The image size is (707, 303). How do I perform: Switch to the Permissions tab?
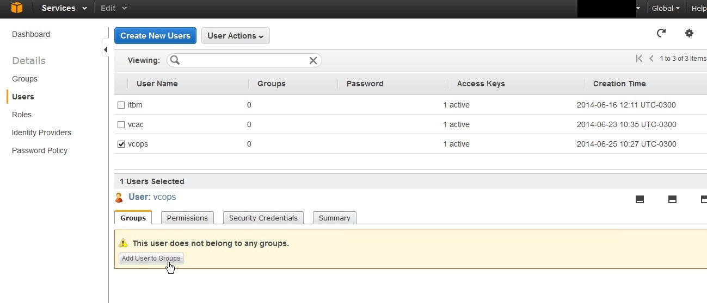pyautogui.click(x=187, y=218)
